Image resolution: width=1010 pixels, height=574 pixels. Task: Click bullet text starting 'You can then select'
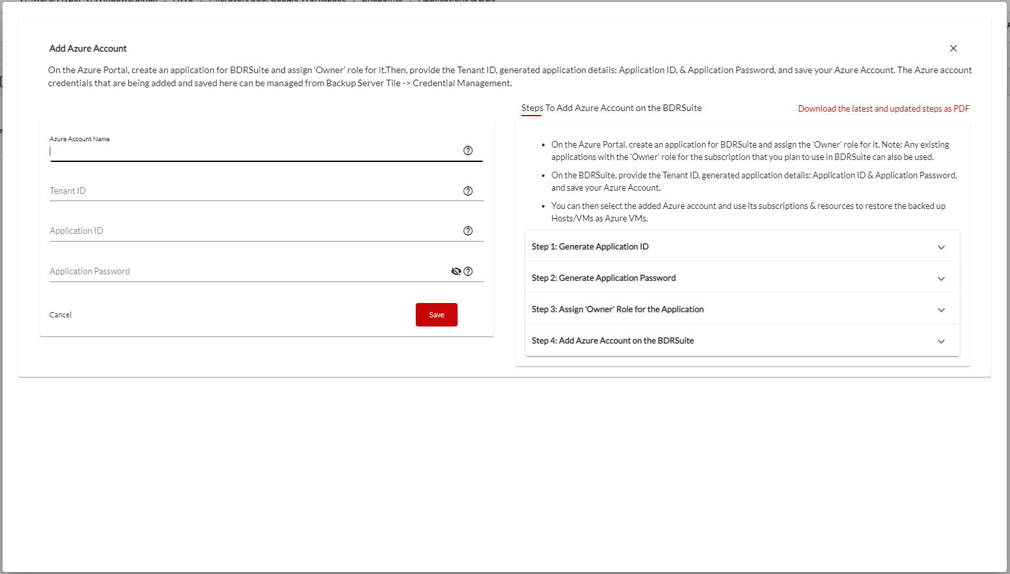tap(748, 212)
